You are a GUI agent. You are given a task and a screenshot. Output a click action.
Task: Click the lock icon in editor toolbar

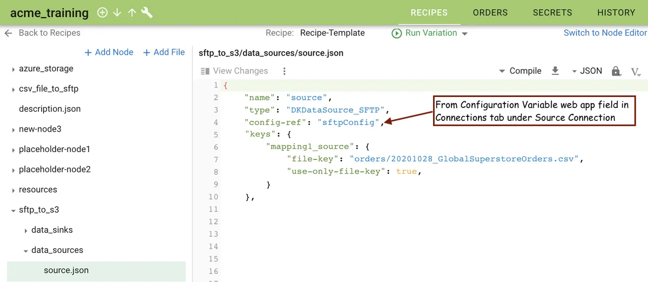click(616, 71)
